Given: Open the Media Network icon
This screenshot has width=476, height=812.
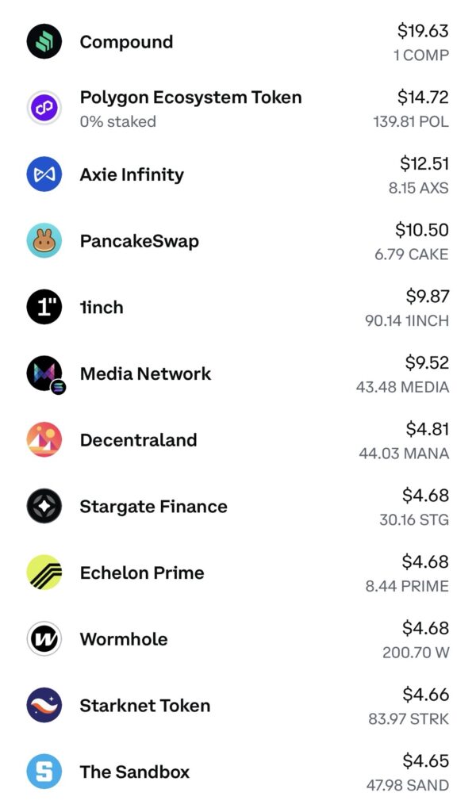Looking at the screenshot, I should click(x=44, y=373).
